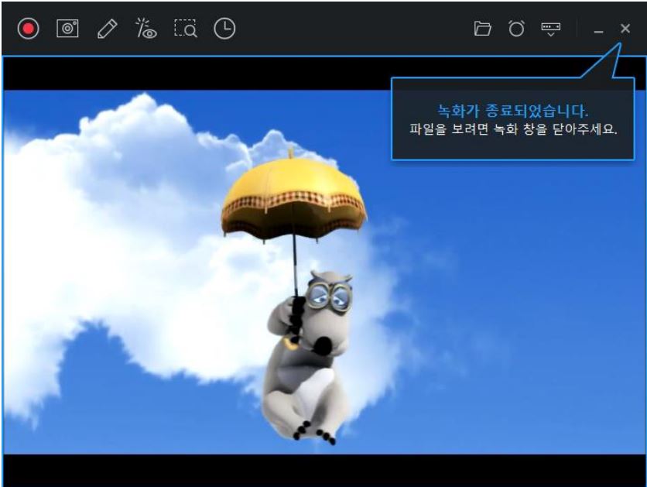Select the pencil annotation tool
The width and height of the screenshot is (647, 487).
[106, 29]
